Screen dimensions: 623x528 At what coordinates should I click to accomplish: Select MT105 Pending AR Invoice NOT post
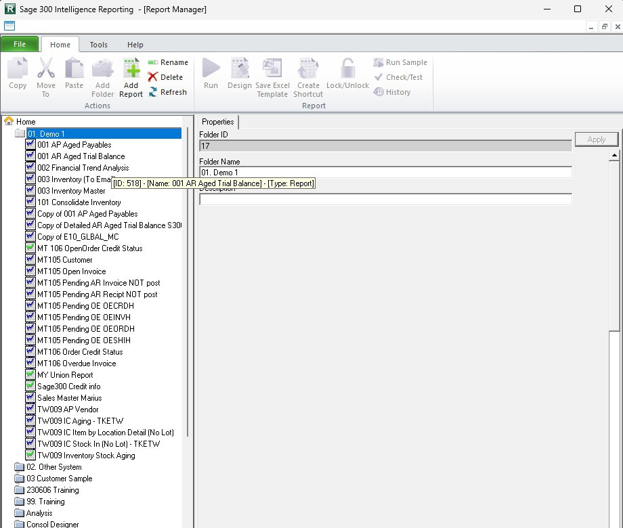tap(99, 283)
